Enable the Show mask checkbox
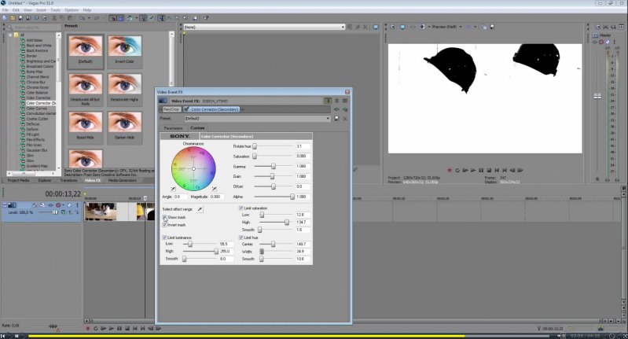The height and width of the screenshot is (339, 628). click(x=165, y=217)
